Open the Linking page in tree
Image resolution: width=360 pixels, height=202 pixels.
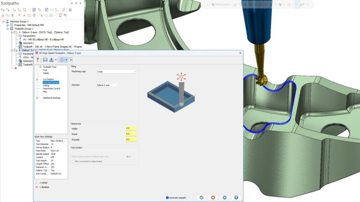pyautogui.click(x=46, y=86)
